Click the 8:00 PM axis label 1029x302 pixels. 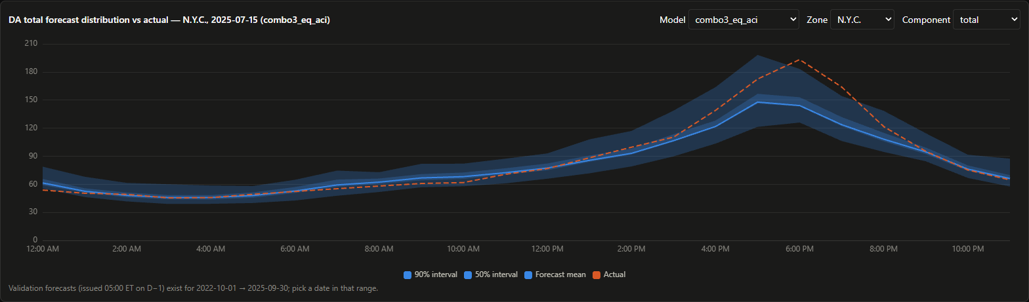coord(883,250)
